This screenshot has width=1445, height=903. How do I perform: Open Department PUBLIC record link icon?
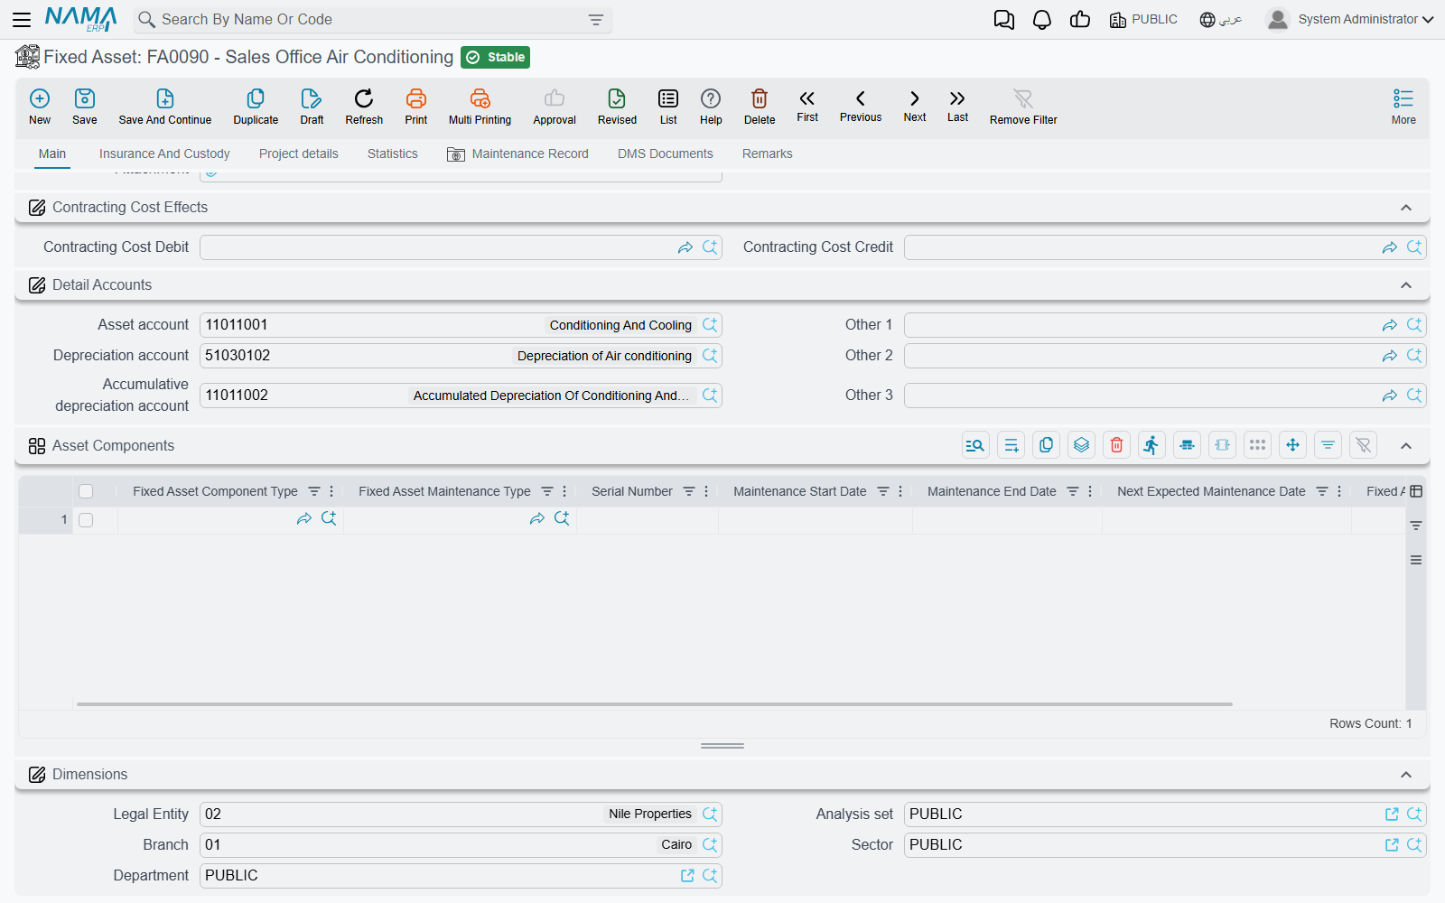click(x=687, y=876)
